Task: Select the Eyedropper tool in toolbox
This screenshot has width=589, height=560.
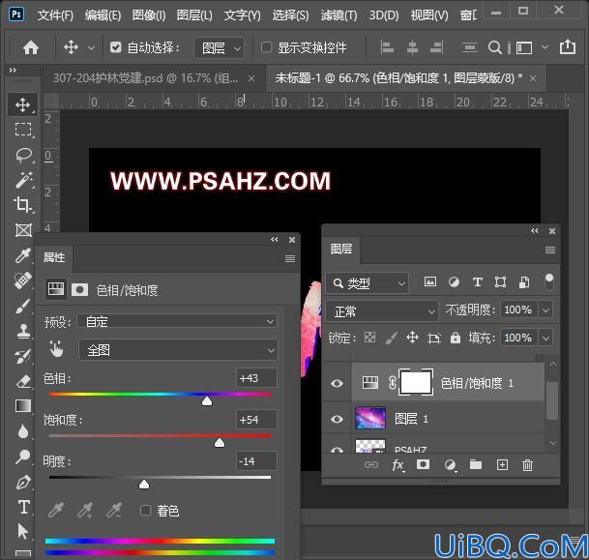Action: point(23,255)
